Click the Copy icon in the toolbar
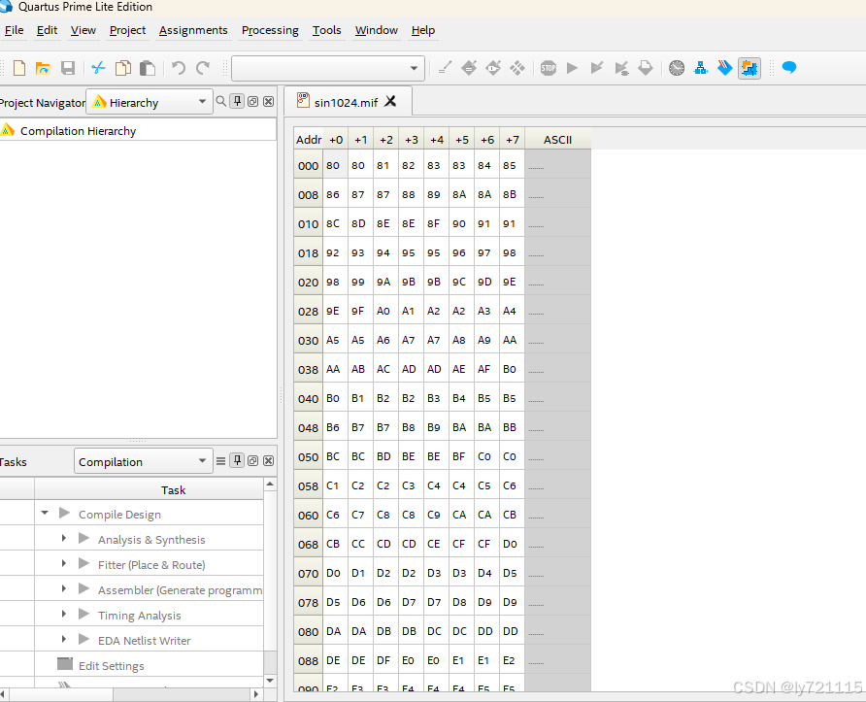The width and height of the screenshot is (866, 702). pos(123,68)
